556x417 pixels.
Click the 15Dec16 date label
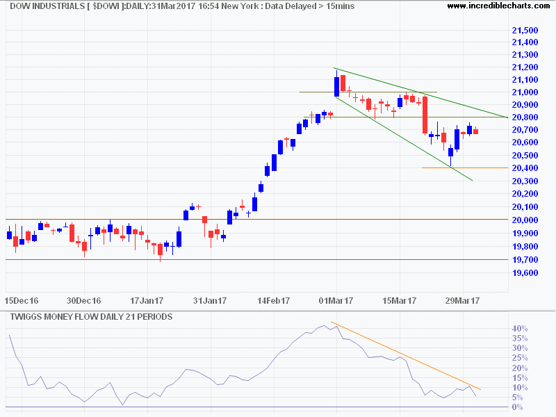click(x=22, y=301)
